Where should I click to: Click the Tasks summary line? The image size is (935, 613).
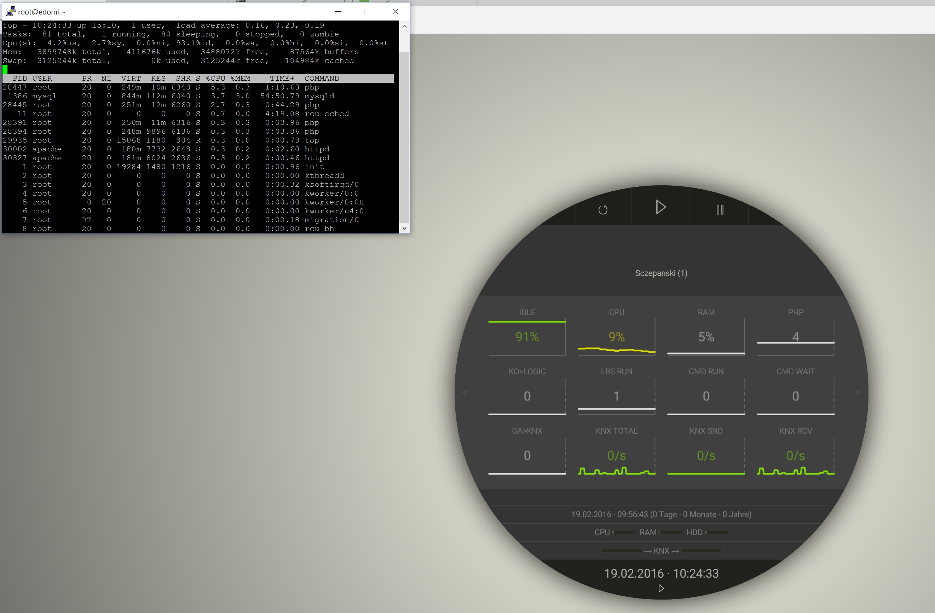point(171,34)
